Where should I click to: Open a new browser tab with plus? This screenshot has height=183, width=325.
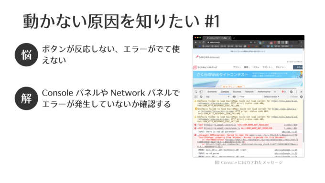click(234, 38)
